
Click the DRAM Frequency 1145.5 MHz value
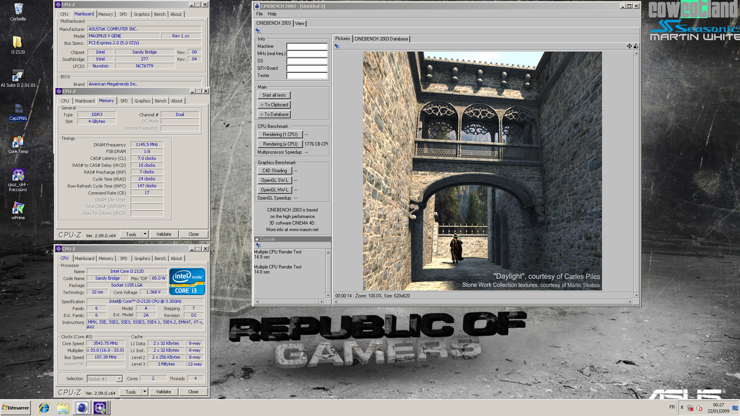[x=147, y=144]
